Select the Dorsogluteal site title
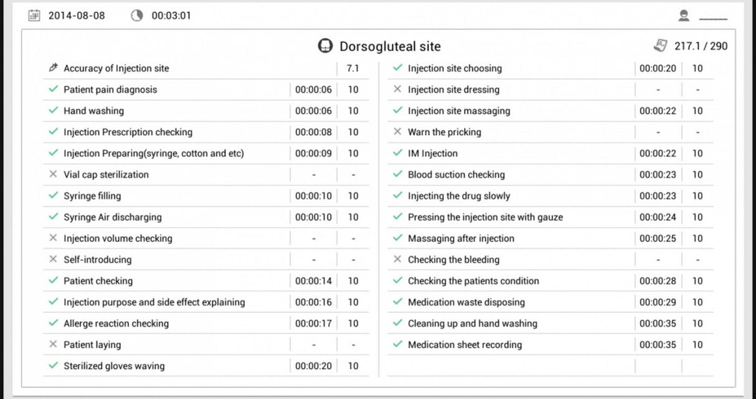Screen dimensions: 756x399 click(389, 46)
